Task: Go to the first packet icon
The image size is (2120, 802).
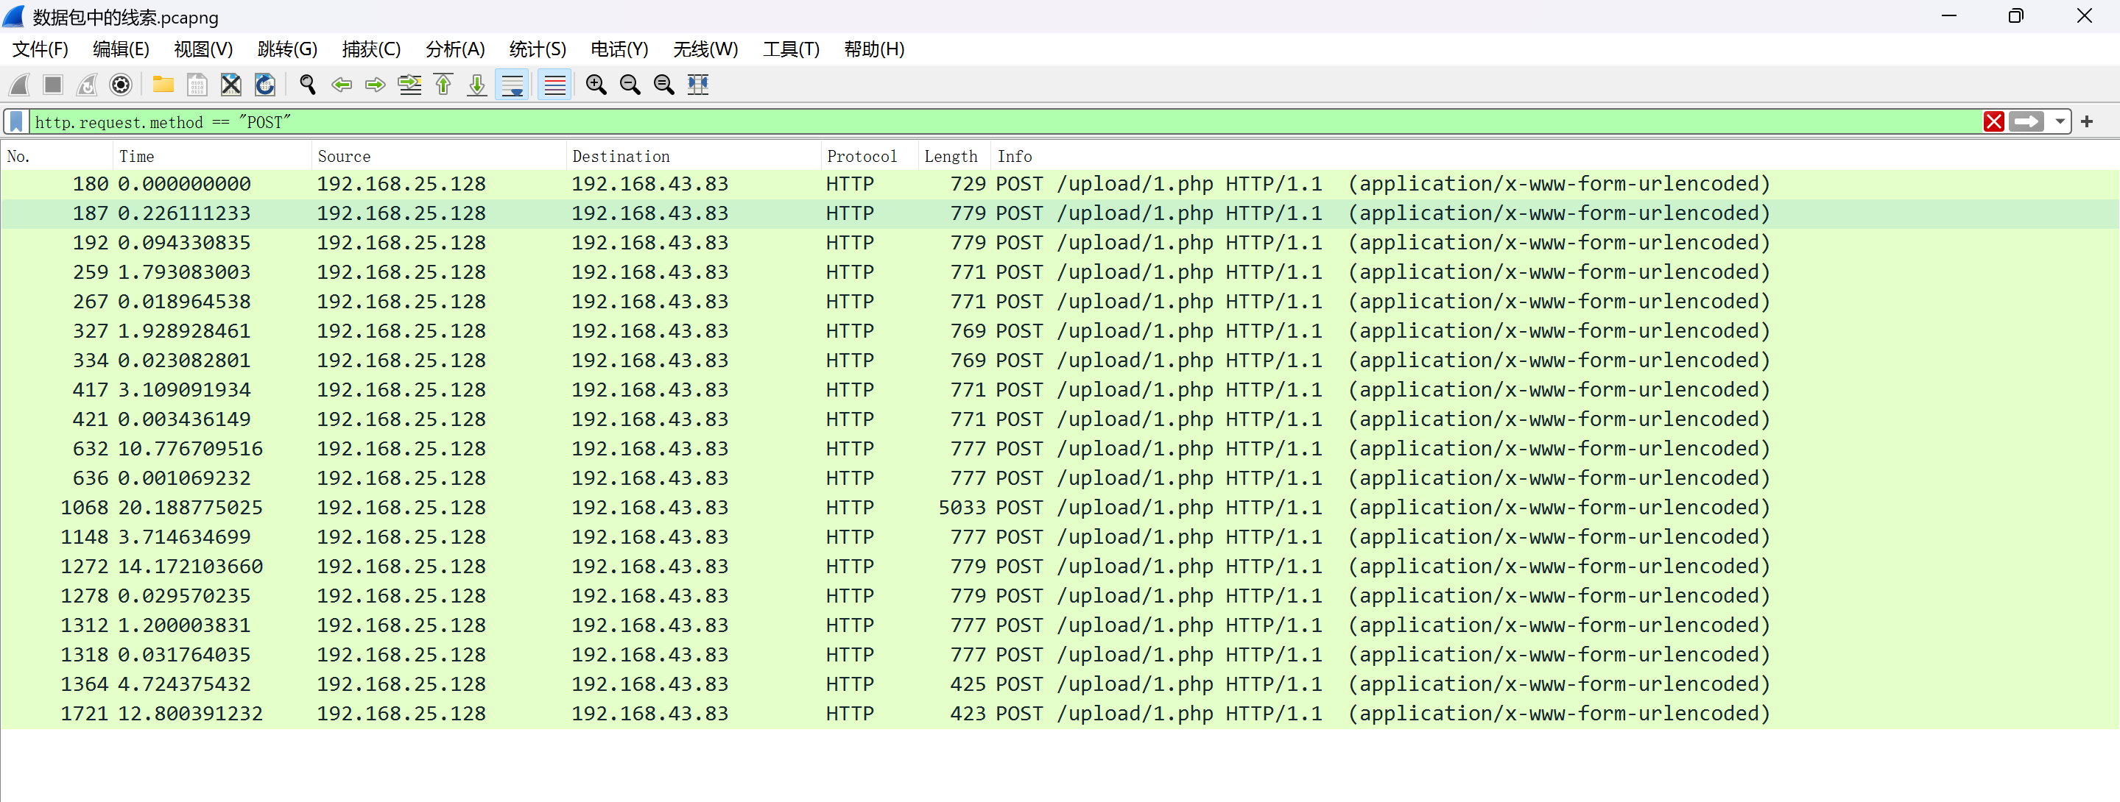Action: point(443,85)
